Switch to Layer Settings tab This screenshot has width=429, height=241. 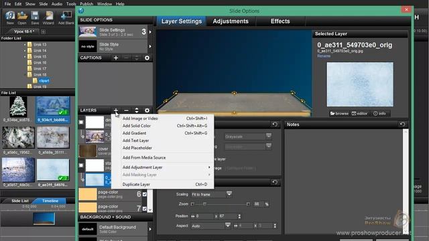[x=182, y=21]
